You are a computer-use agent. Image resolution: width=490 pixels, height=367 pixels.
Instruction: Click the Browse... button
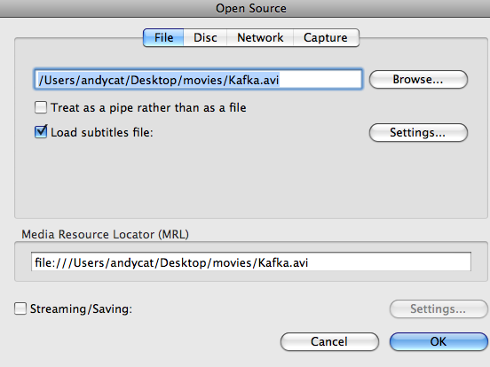point(418,80)
